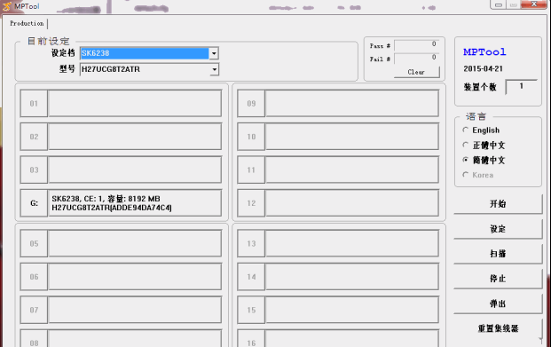Click the port 01 slot button
The width and height of the screenshot is (551, 347).
pos(34,103)
